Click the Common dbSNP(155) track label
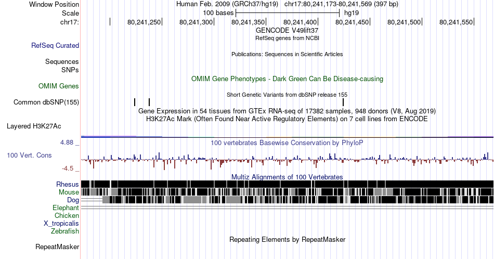Screen dimensions: 494x259 coord(46,102)
